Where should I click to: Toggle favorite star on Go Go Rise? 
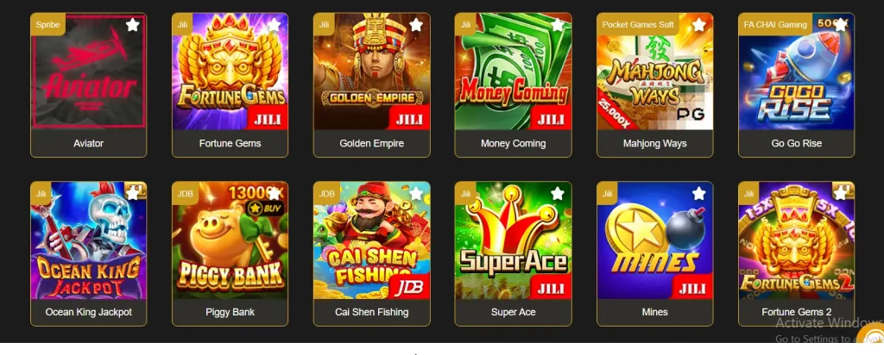pos(841,25)
